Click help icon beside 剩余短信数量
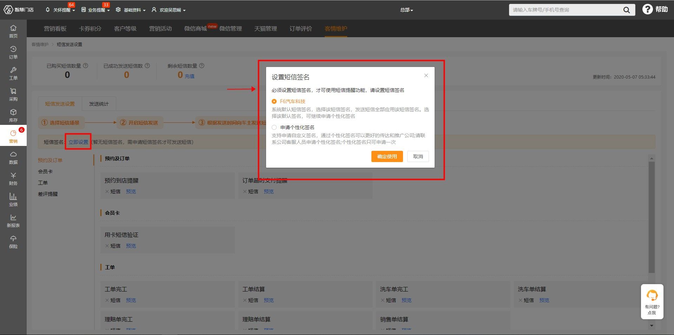 (x=202, y=66)
